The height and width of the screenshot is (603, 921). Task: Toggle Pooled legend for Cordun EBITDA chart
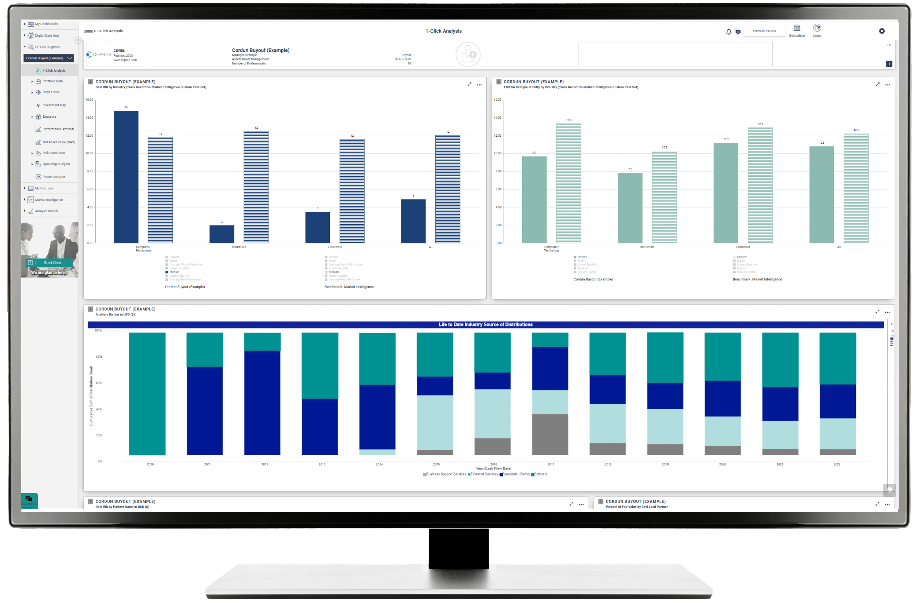pos(581,257)
